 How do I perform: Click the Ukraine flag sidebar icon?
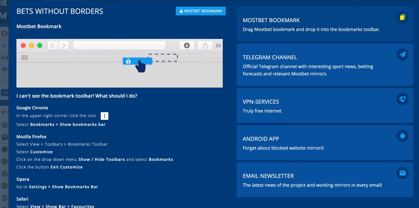pos(4,70)
